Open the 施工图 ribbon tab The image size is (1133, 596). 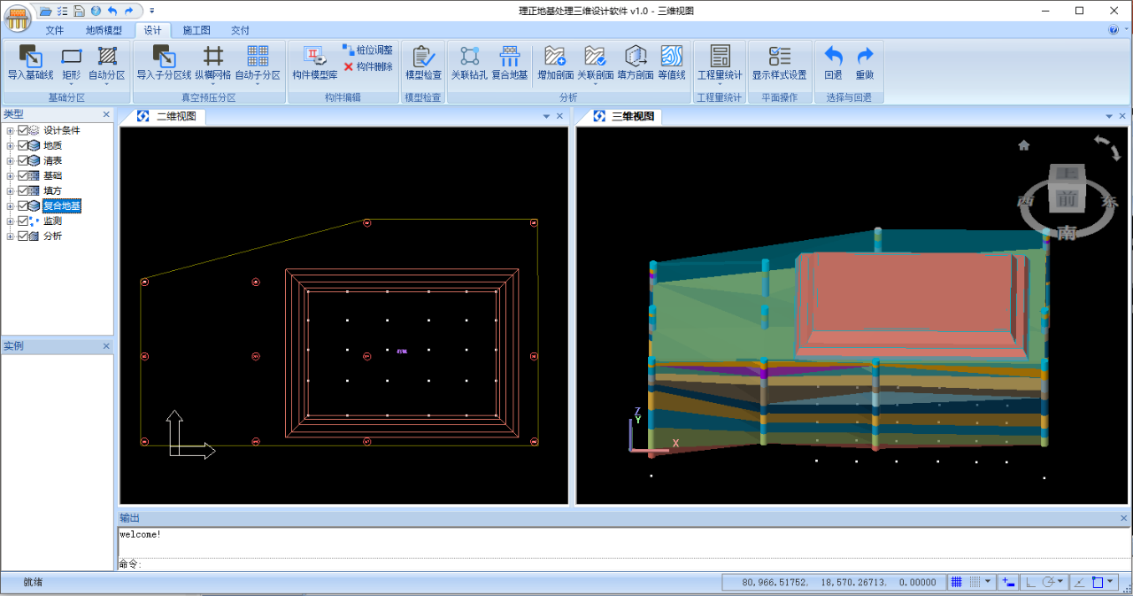(197, 30)
